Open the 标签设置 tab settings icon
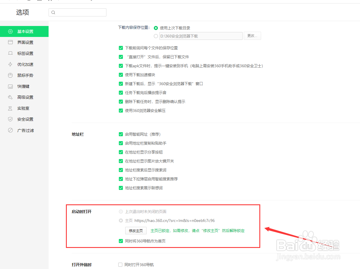This screenshot has height=269, width=360. click(x=10, y=53)
